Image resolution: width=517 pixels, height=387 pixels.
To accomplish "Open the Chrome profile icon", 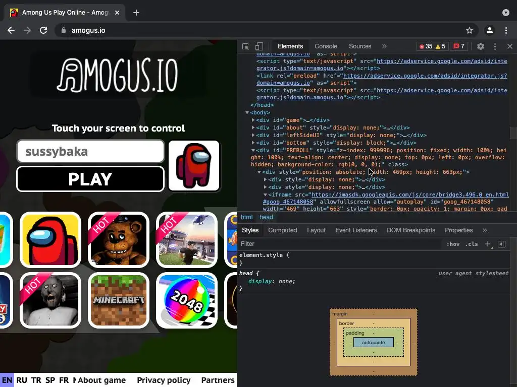I will click(x=490, y=30).
